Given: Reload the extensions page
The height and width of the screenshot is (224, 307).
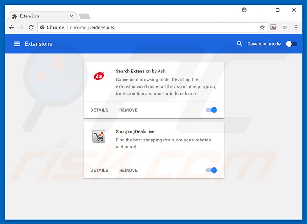Looking at the screenshot, I should click(x=31, y=28).
